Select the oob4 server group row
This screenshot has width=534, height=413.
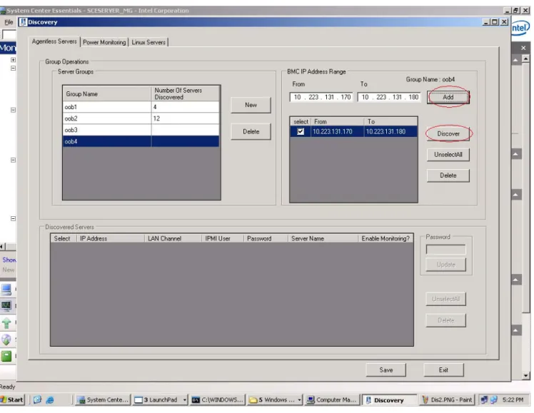[x=141, y=141]
